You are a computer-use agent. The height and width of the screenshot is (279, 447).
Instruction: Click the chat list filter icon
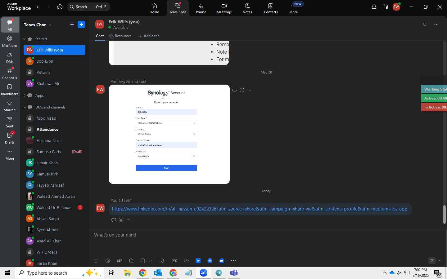(x=72, y=25)
